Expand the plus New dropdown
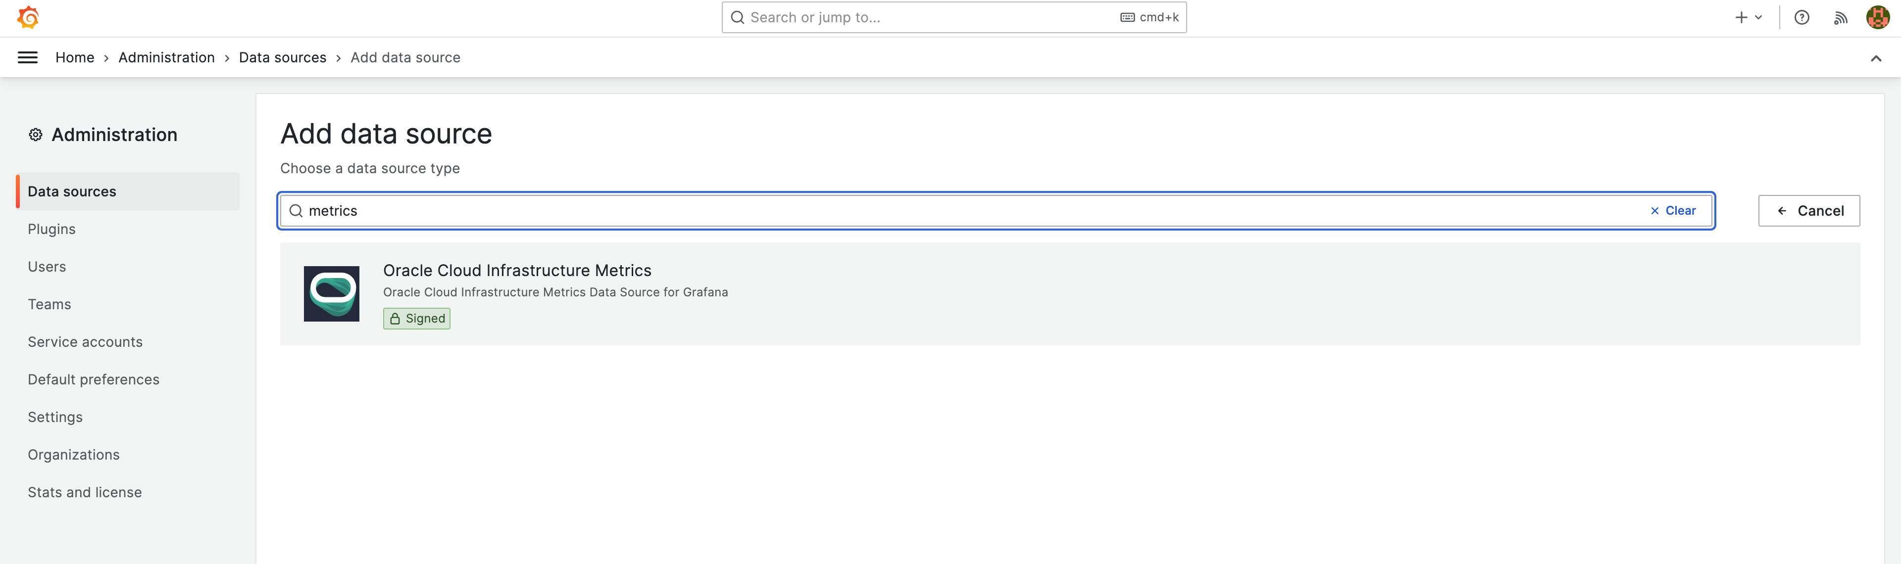Image resolution: width=1901 pixels, height=564 pixels. (x=1748, y=18)
